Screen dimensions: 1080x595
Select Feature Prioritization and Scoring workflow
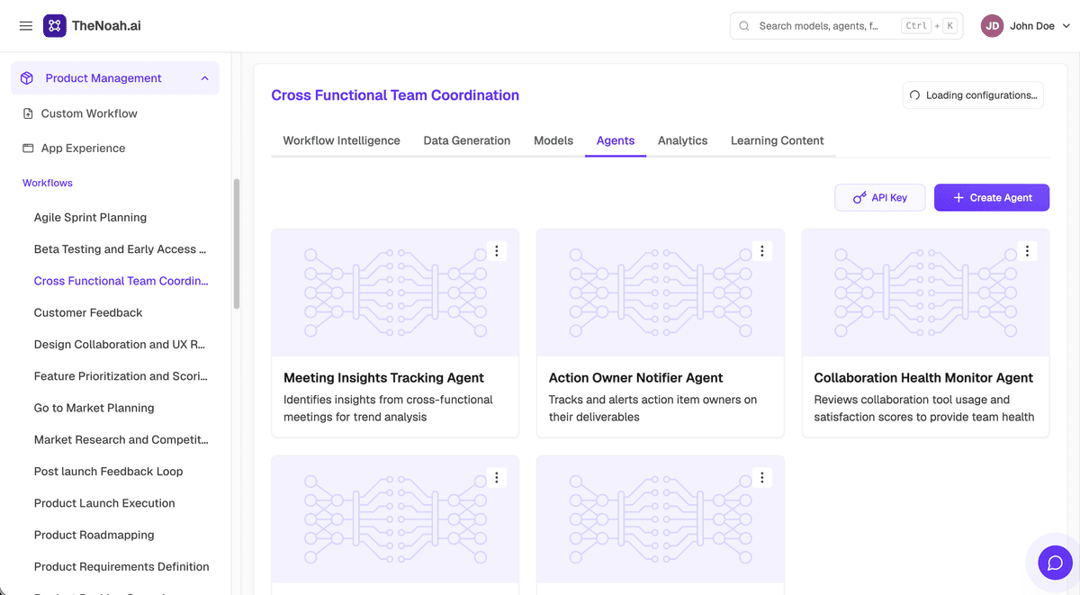click(121, 376)
